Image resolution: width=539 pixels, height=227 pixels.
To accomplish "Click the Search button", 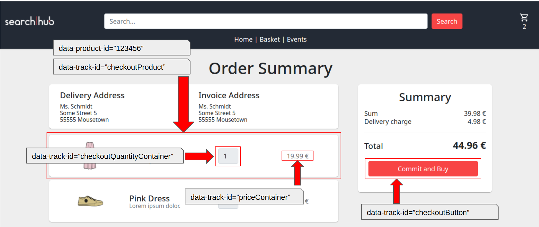I will [x=447, y=21].
